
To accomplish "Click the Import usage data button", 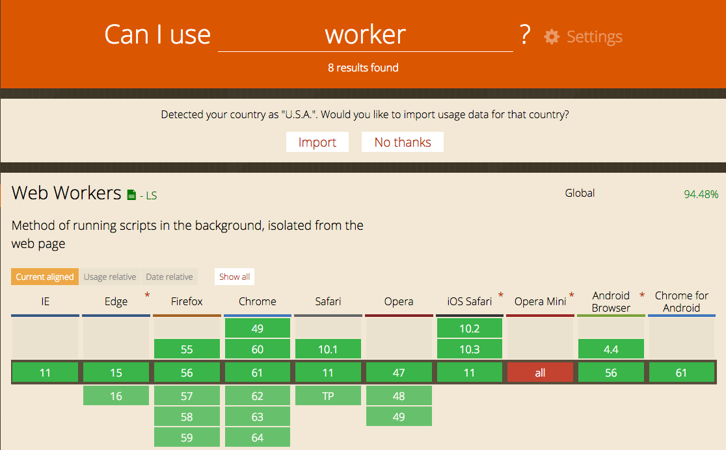I will tap(317, 142).
